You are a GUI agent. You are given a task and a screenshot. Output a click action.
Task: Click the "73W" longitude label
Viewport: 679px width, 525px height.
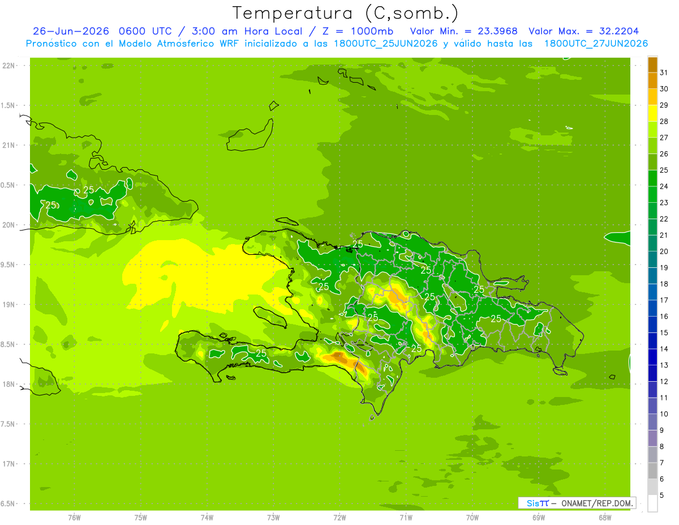273,517
